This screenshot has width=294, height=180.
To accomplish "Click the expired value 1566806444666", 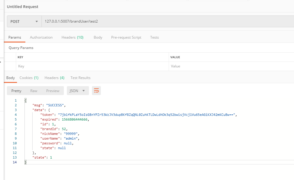I will (75, 119).
